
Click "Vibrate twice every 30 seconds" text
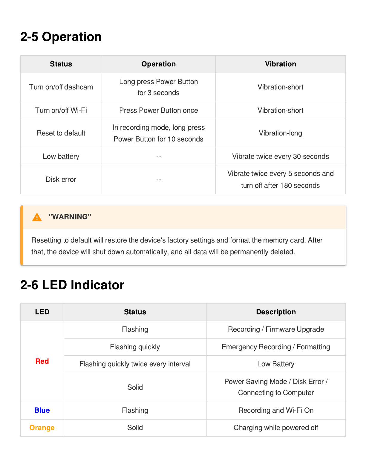[280, 156]
